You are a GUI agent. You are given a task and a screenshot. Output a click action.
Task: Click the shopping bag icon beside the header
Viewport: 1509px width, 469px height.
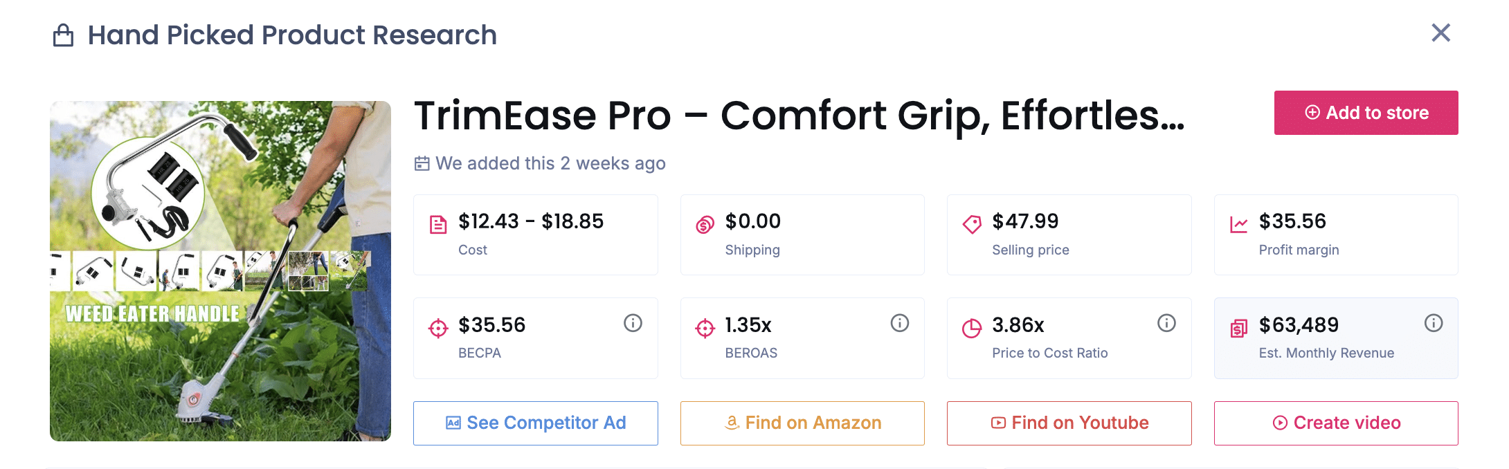click(x=63, y=35)
